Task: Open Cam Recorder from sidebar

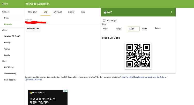Action: [x=10, y=80]
